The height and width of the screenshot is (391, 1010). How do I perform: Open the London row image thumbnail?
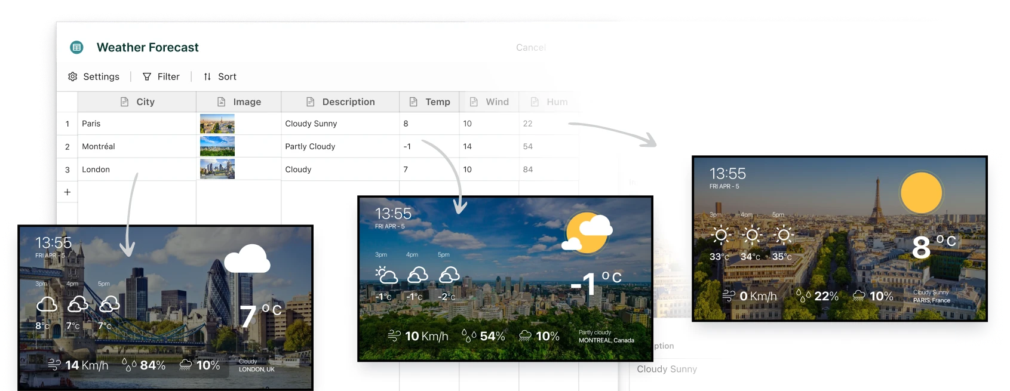click(217, 170)
